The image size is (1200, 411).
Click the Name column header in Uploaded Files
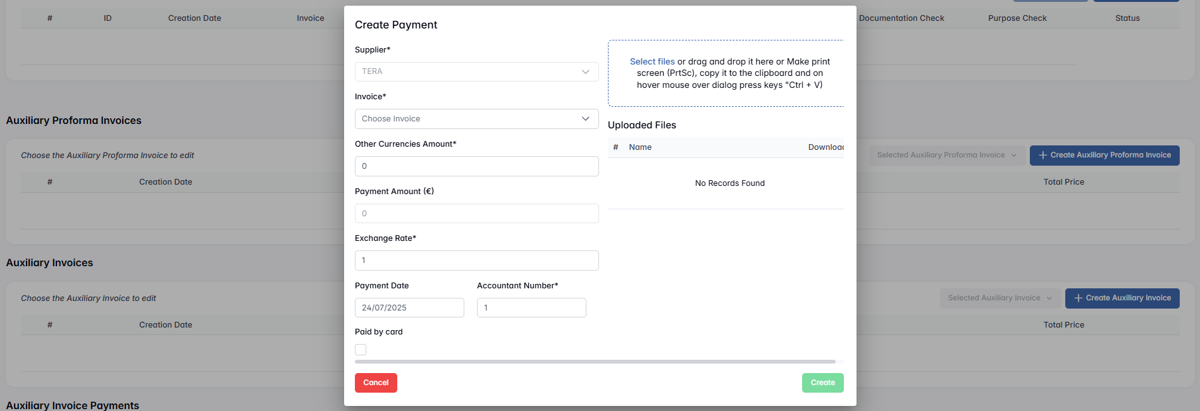tap(640, 147)
